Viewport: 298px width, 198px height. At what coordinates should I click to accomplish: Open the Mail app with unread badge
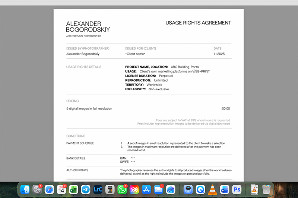tap(159, 190)
